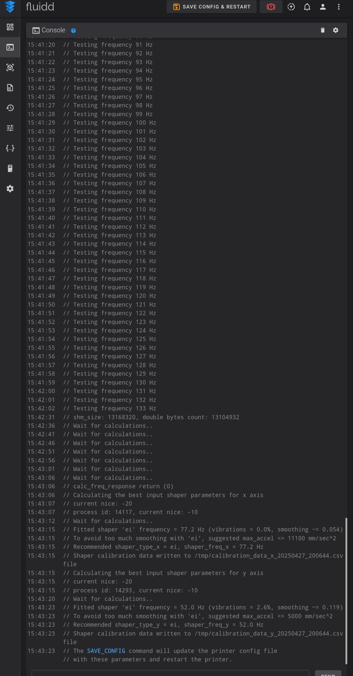Open the print History clock icon
Screen dimensions: 353x676
click(x=10, y=108)
